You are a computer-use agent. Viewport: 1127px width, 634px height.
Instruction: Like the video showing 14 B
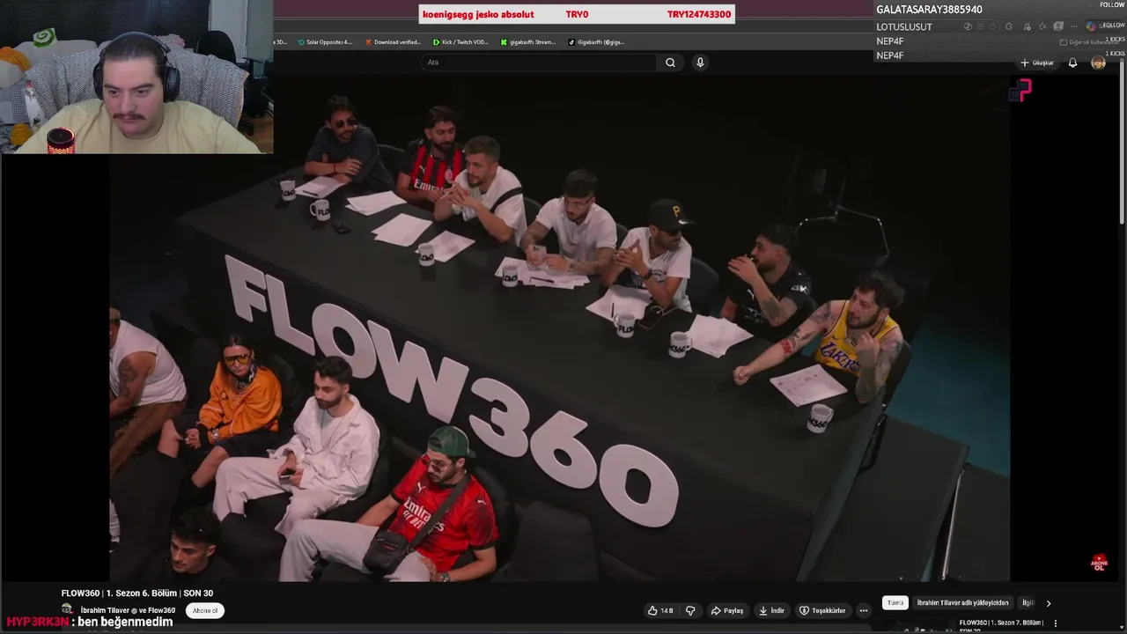pos(660,610)
